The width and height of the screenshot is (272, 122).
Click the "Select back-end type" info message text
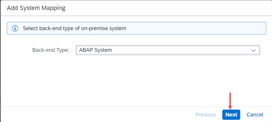74,28
